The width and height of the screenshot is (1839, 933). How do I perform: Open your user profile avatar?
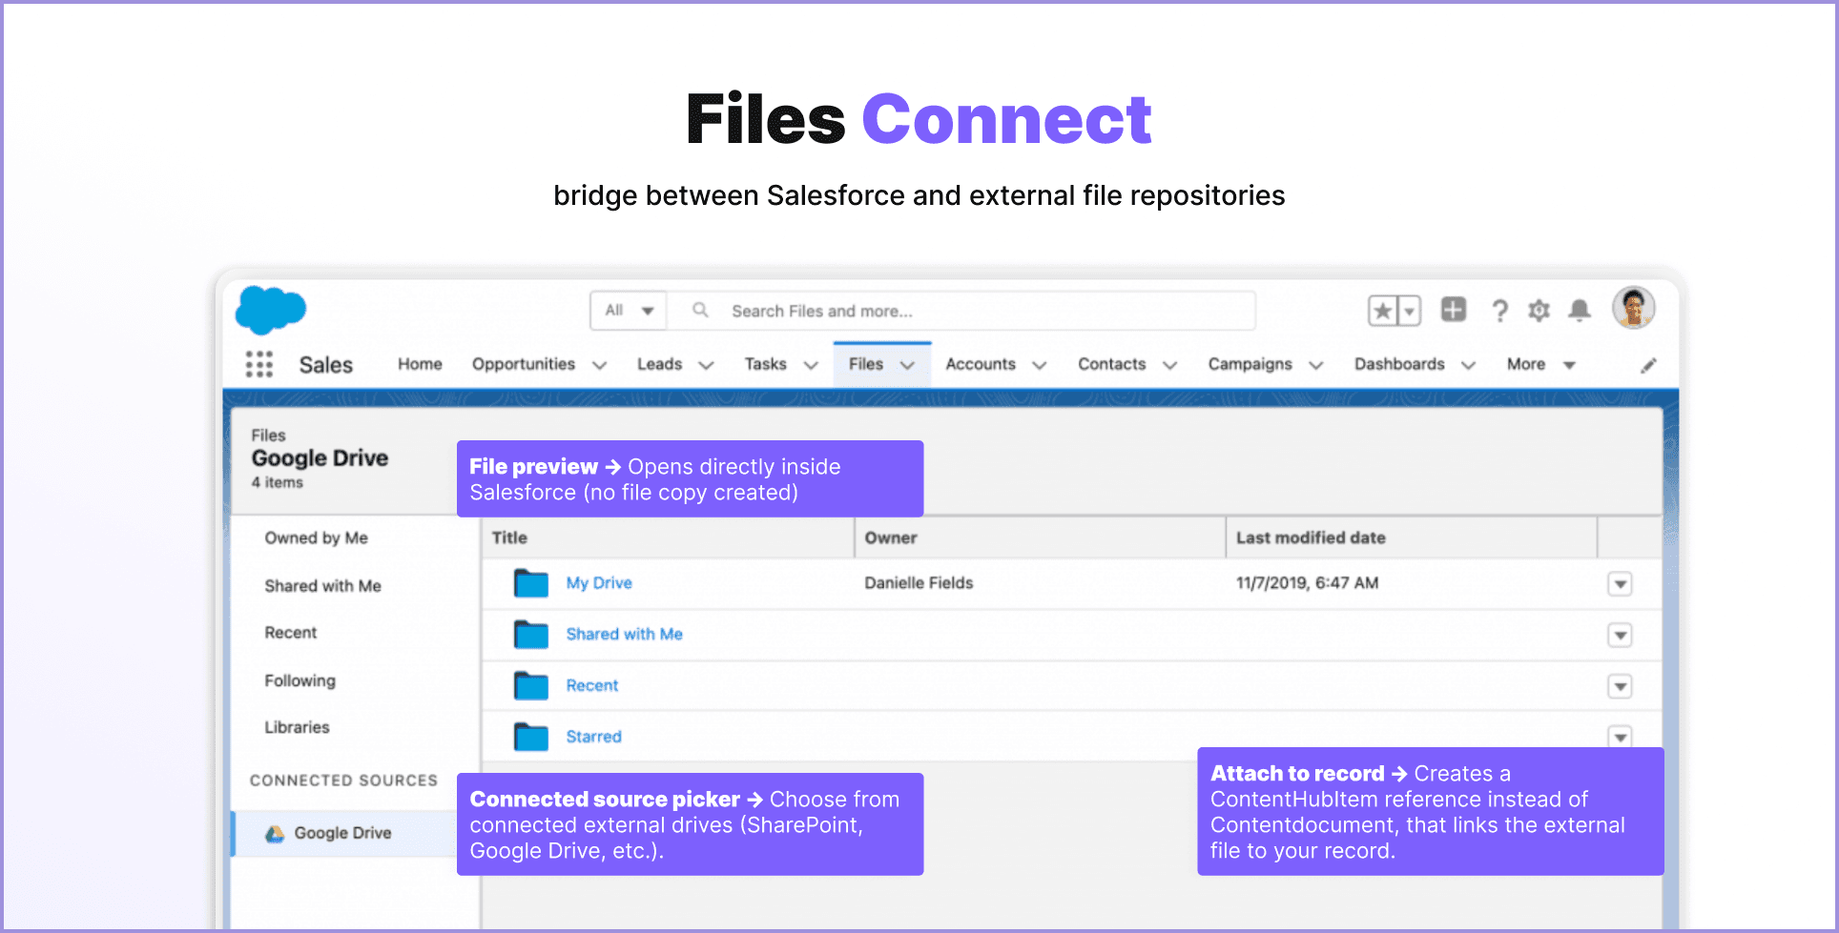1633,308
